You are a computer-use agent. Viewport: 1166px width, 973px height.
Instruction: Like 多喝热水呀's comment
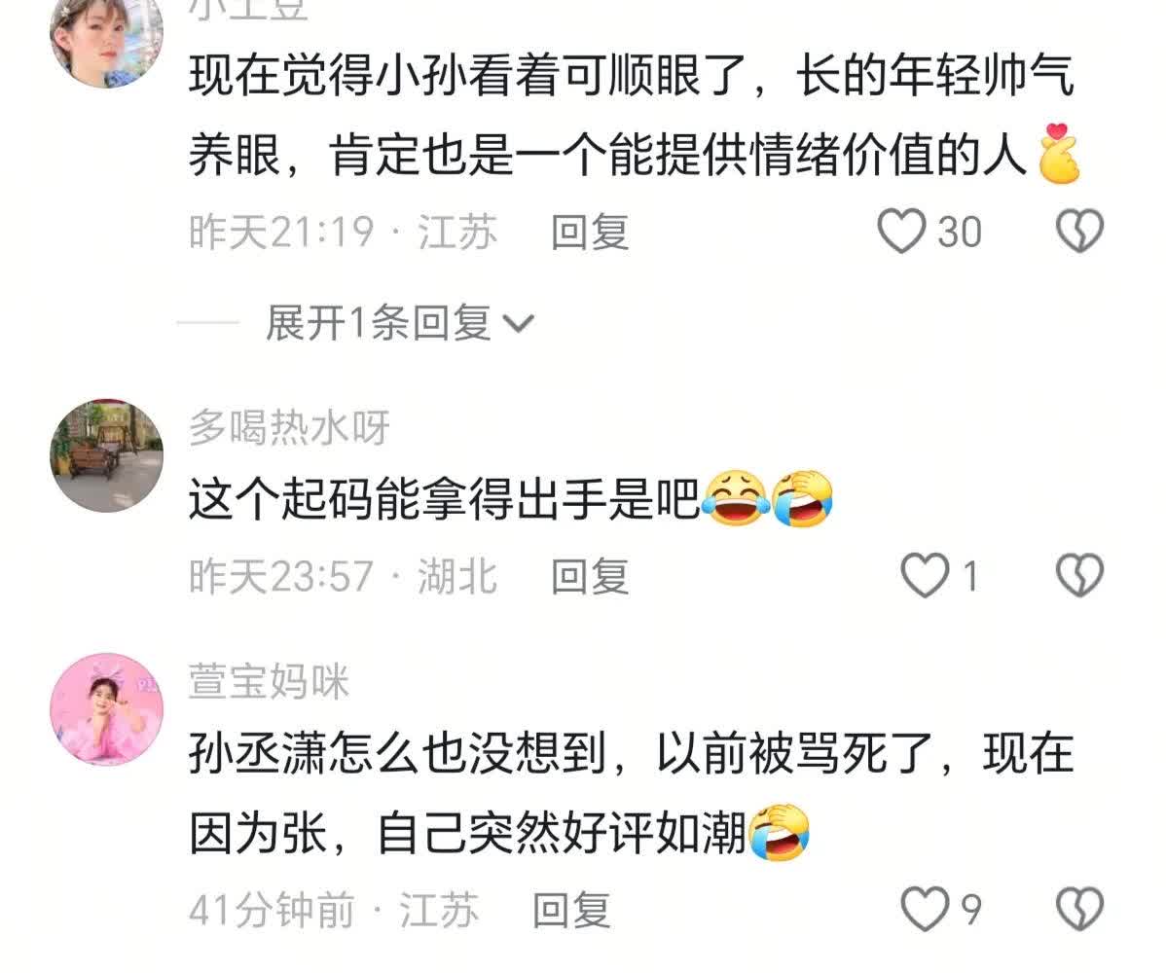[x=925, y=576]
